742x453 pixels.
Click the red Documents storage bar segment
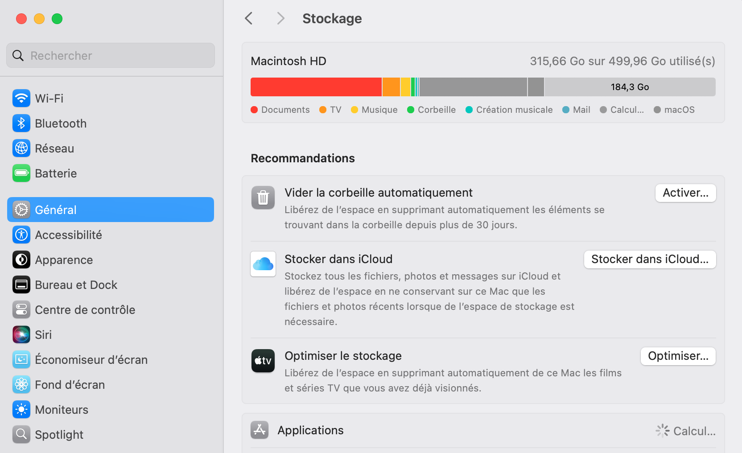click(316, 87)
